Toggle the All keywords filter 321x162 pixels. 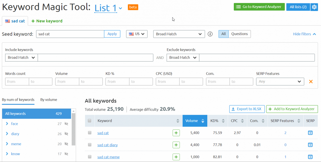point(223,34)
